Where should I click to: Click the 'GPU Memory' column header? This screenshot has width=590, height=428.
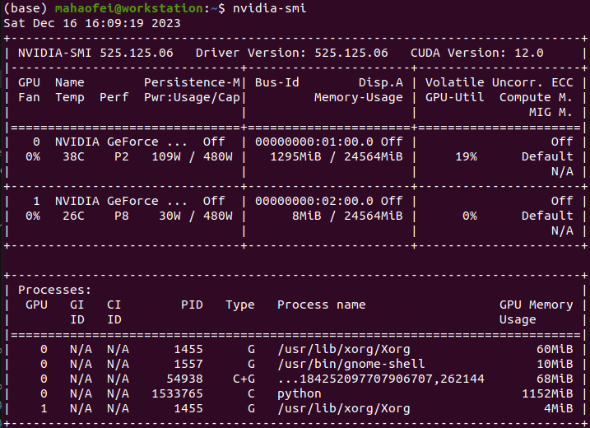(x=537, y=305)
